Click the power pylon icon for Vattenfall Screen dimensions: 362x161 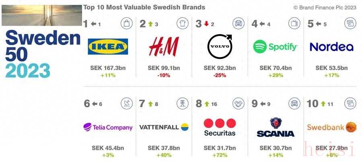point(183,103)
